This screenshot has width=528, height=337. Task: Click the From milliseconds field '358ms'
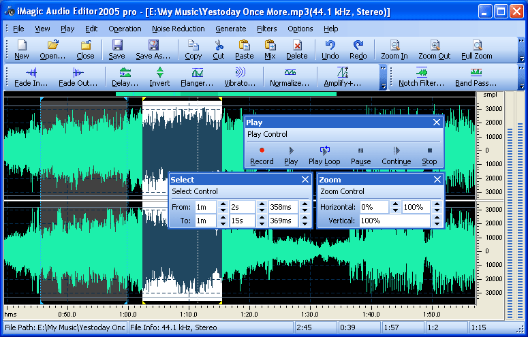tap(283, 207)
